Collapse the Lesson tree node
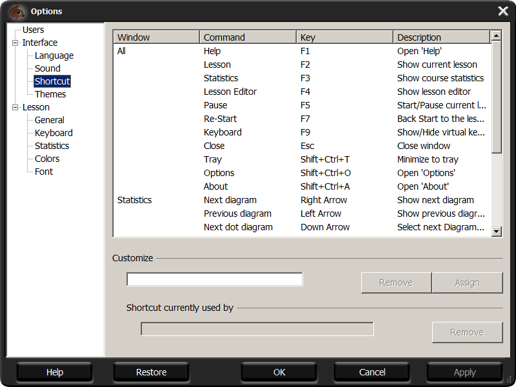 coord(15,107)
